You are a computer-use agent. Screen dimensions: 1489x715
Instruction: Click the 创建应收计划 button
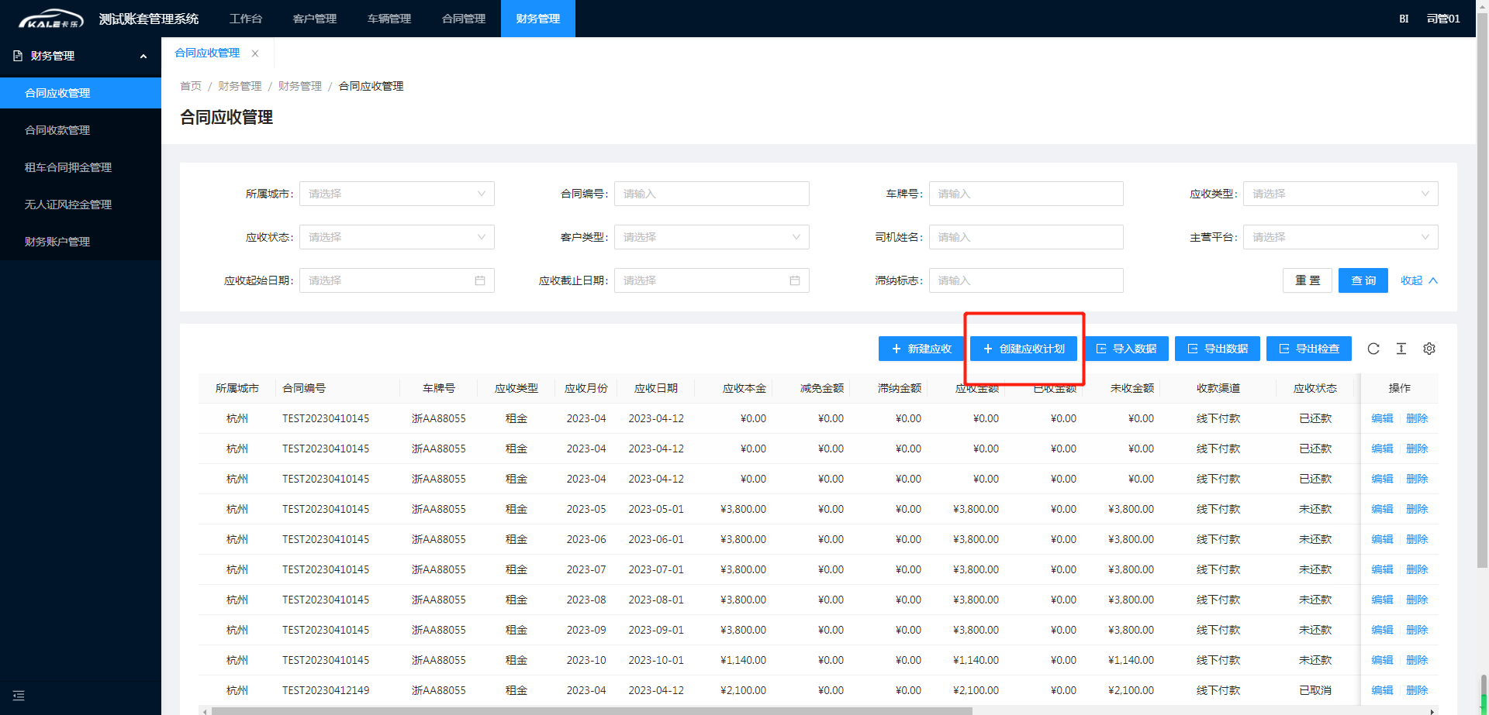(x=1024, y=349)
